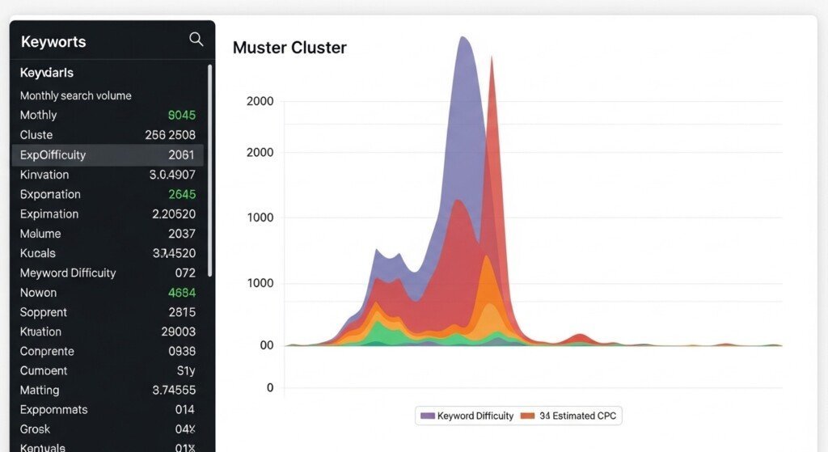Select the Conprente sidebar row
This screenshot has width=828, height=452.
108,352
